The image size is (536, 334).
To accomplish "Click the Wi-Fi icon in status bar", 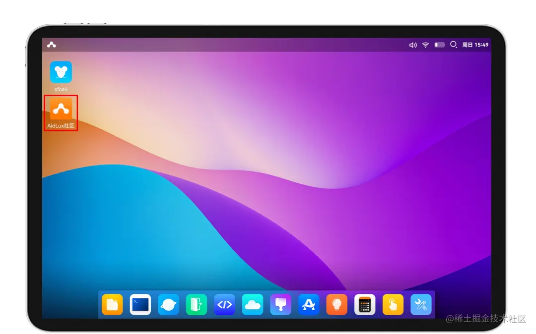I will [426, 45].
